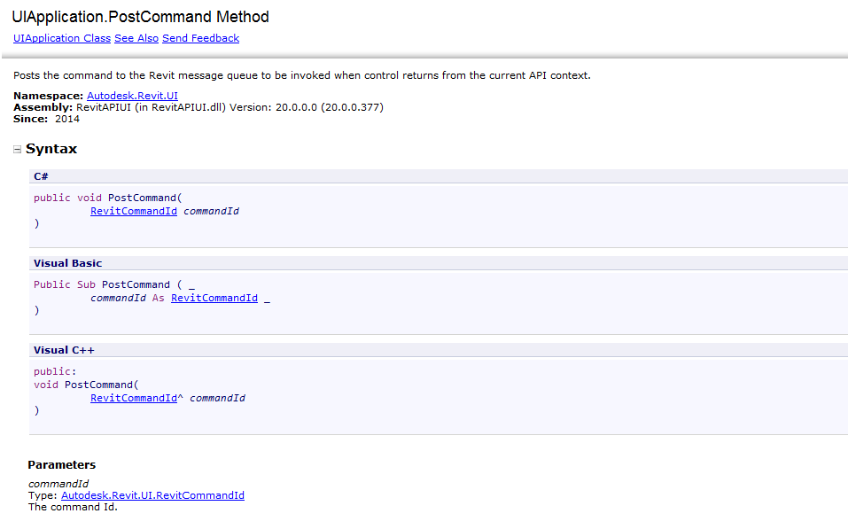Click the Syntax heading text

coord(51,149)
